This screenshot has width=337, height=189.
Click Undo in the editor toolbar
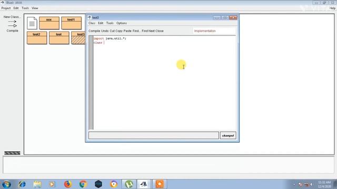tap(105, 31)
